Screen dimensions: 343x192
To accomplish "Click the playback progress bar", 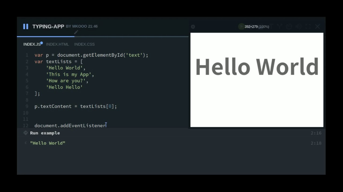I will click(x=103, y=36).
